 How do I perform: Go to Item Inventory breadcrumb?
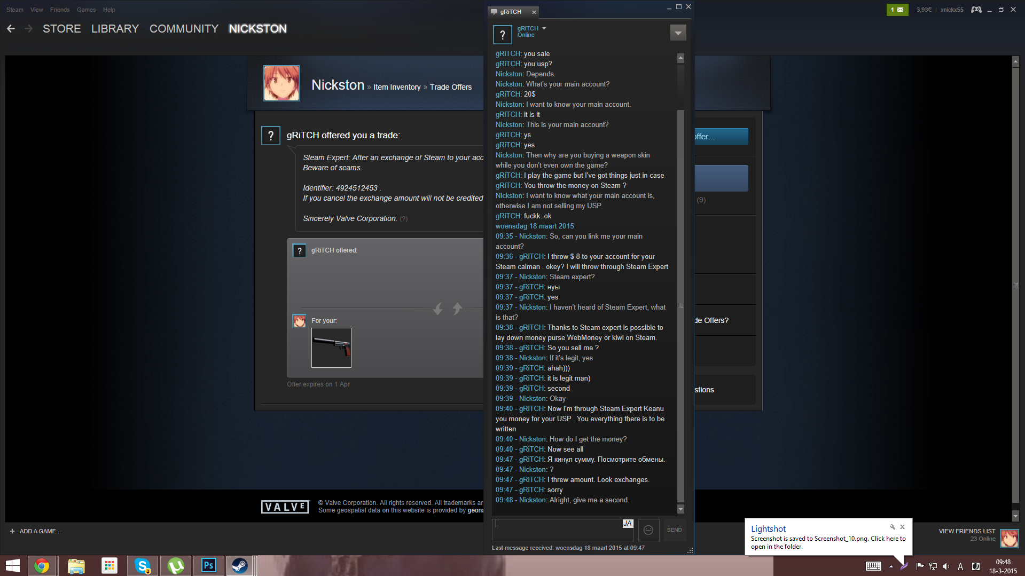pyautogui.click(x=397, y=87)
